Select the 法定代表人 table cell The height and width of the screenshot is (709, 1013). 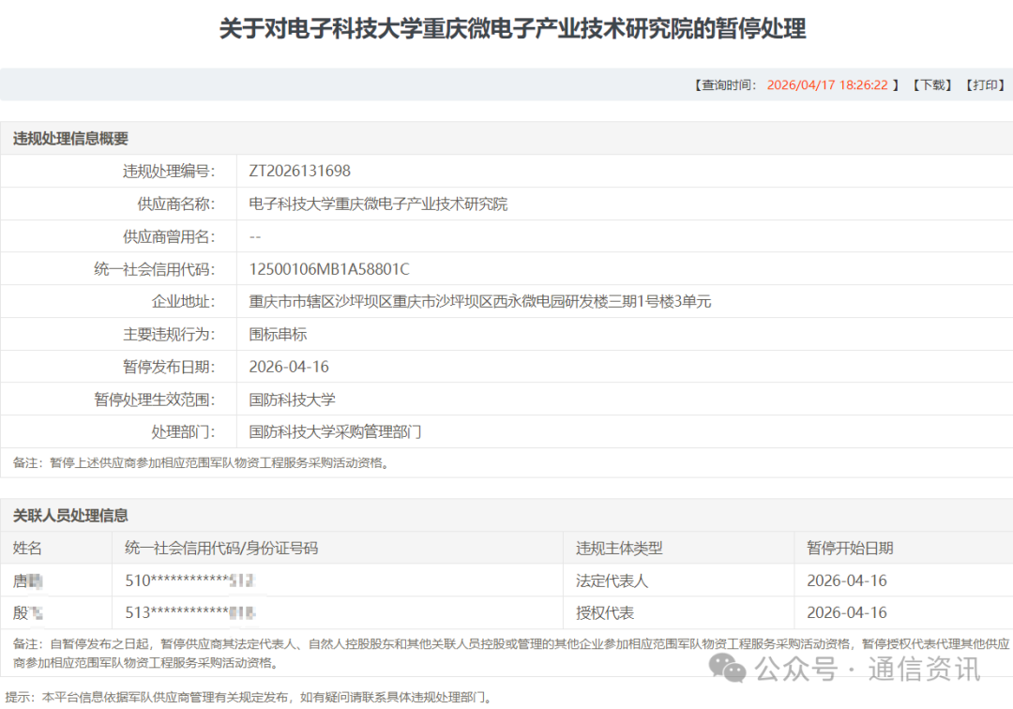tap(612, 581)
